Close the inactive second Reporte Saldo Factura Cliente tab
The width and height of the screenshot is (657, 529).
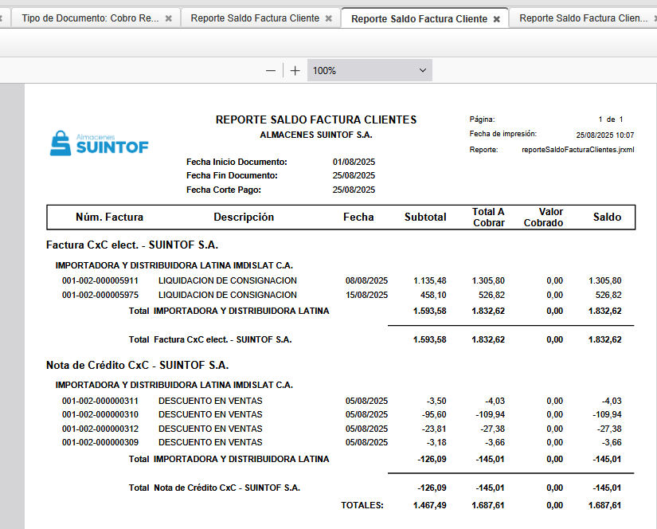point(329,18)
